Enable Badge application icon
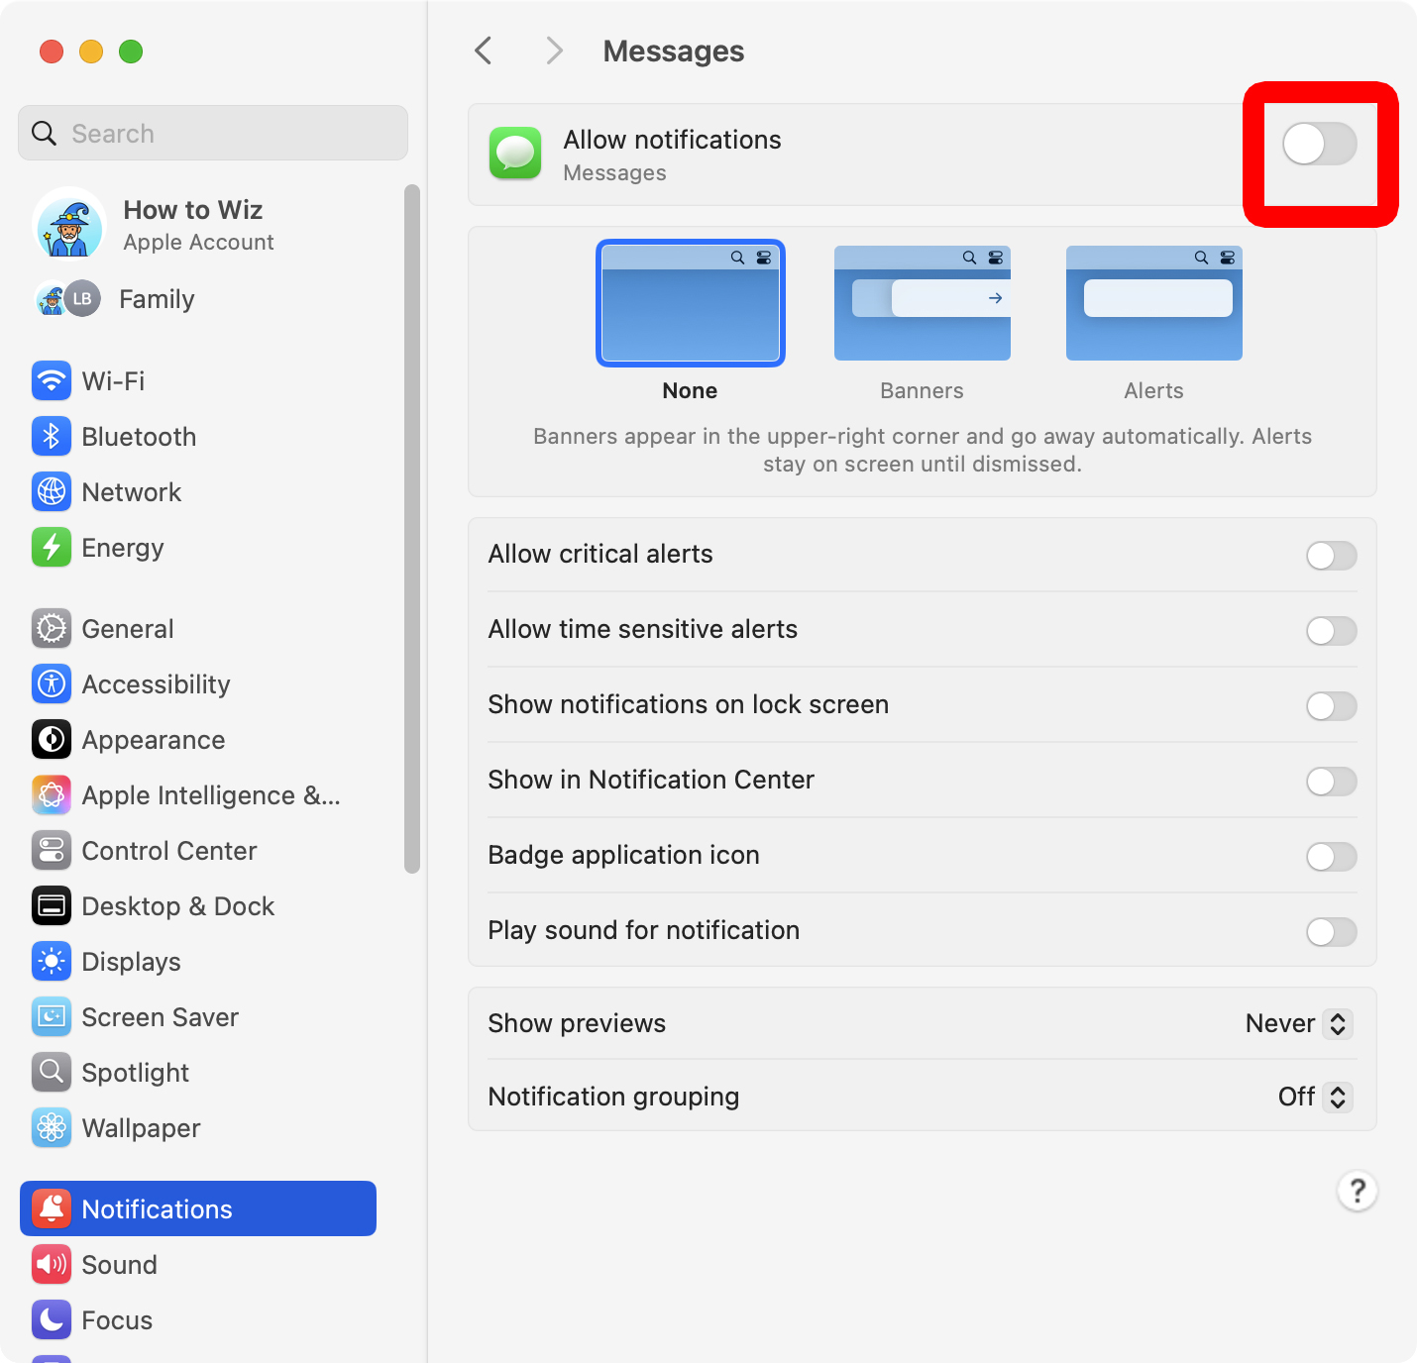This screenshot has width=1417, height=1363. (x=1331, y=857)
